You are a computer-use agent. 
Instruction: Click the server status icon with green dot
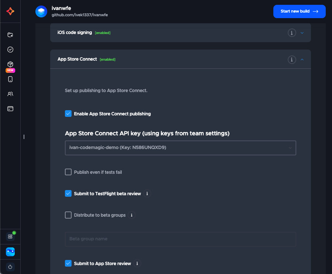tap(10, 236)
